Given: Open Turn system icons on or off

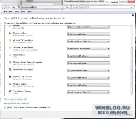Looking at the screenshot, I should [x=15, y=99].
